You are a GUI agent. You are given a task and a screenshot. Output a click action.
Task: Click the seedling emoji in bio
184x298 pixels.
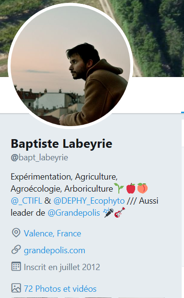click(x=119, y=188)
